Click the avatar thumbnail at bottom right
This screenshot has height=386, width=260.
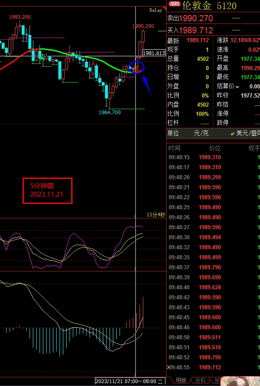click(x=240, y=381)
